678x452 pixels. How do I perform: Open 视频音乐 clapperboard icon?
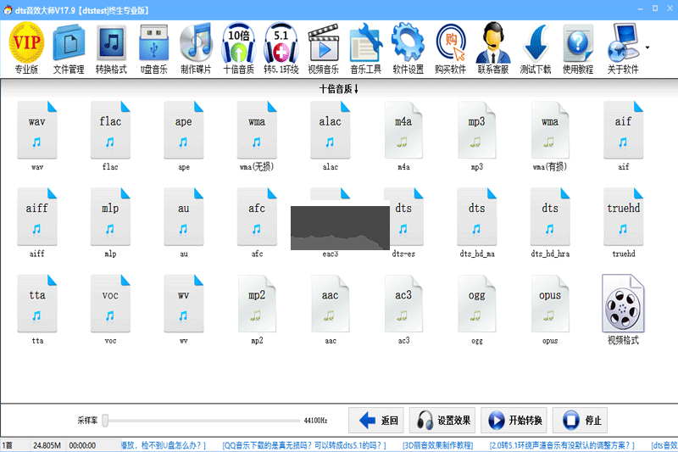(x=323, y=48)
